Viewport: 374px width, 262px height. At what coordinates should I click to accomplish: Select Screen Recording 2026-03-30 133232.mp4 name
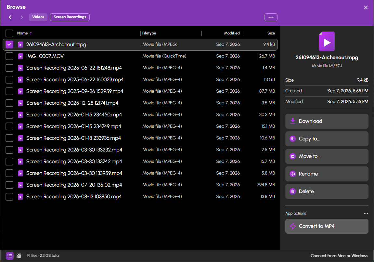(74, 150)
